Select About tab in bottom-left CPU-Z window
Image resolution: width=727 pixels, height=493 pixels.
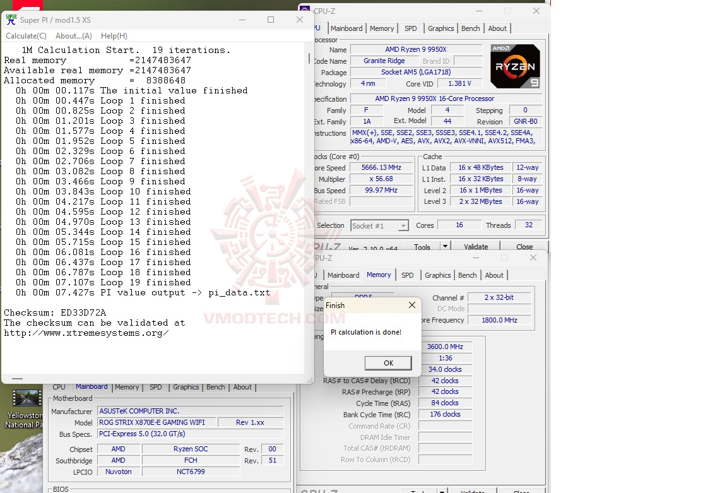point(242,387)
